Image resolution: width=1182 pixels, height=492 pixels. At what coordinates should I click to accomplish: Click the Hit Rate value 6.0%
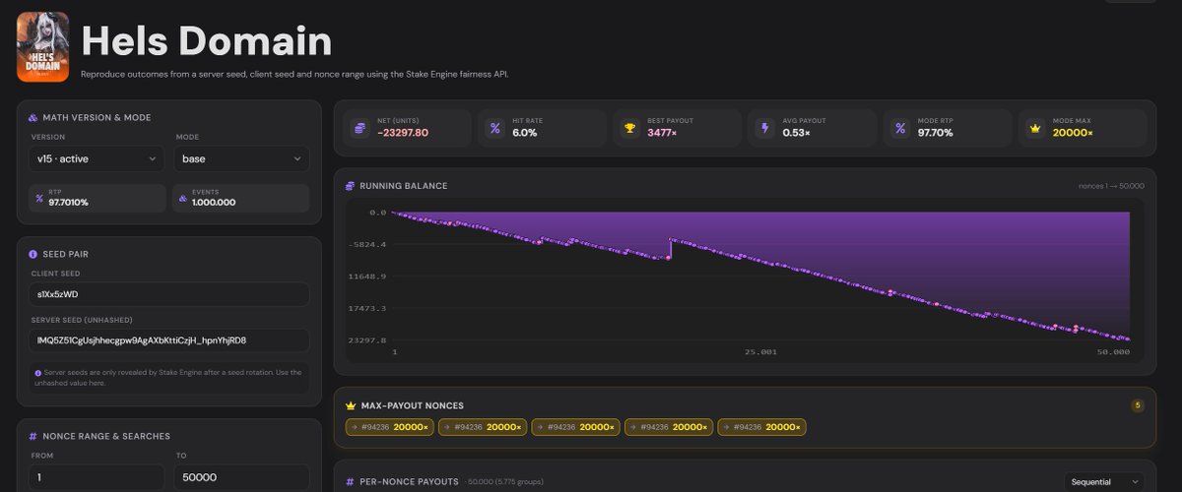tap(524, 133)
